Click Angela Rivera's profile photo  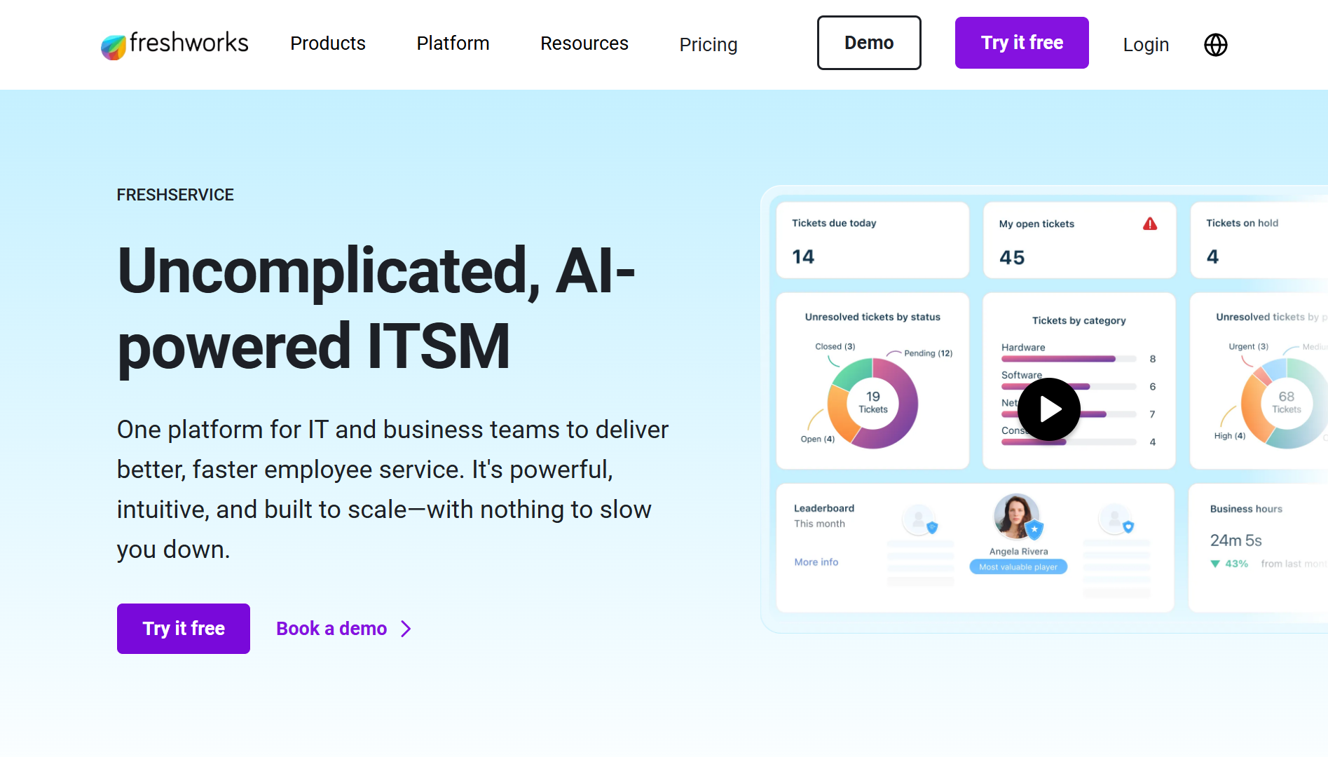[x=1015, y=516]
